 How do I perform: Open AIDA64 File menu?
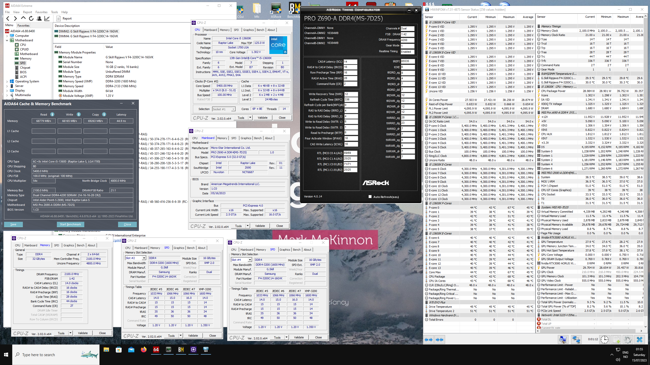pos(7,12)
